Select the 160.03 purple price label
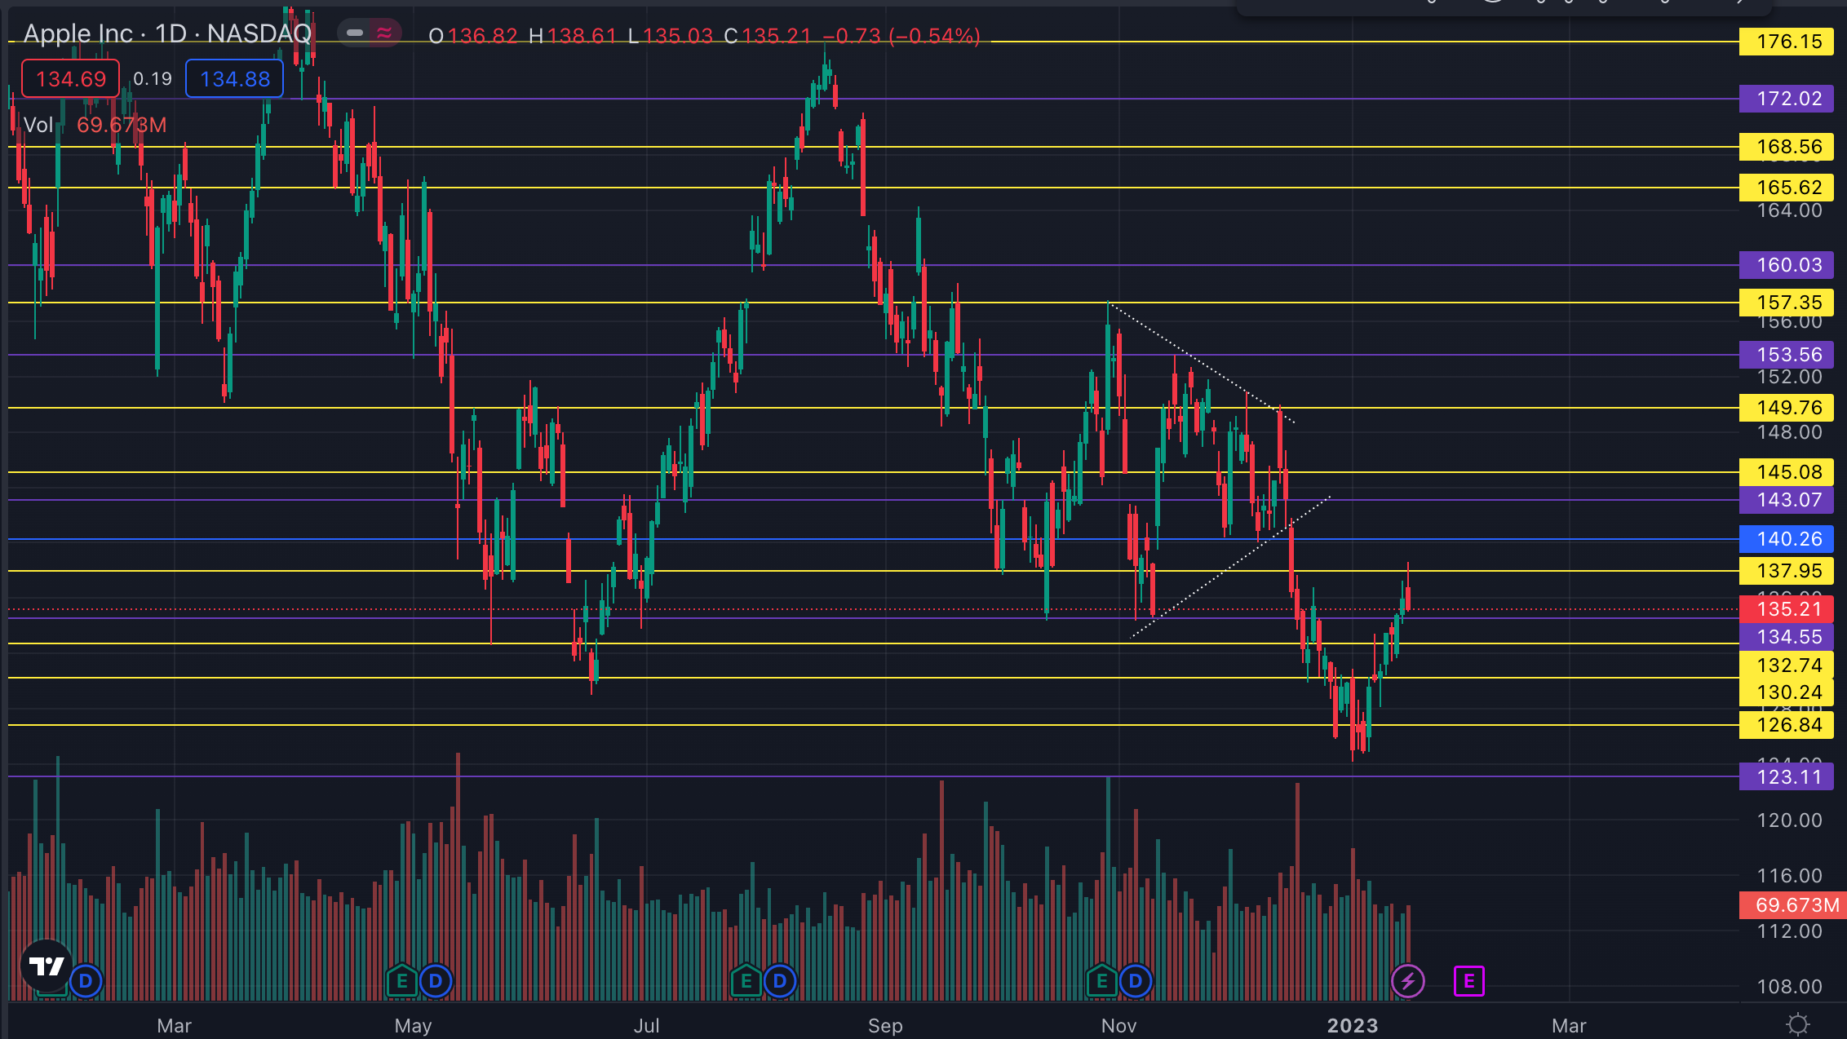 [x=1787, y=265]
